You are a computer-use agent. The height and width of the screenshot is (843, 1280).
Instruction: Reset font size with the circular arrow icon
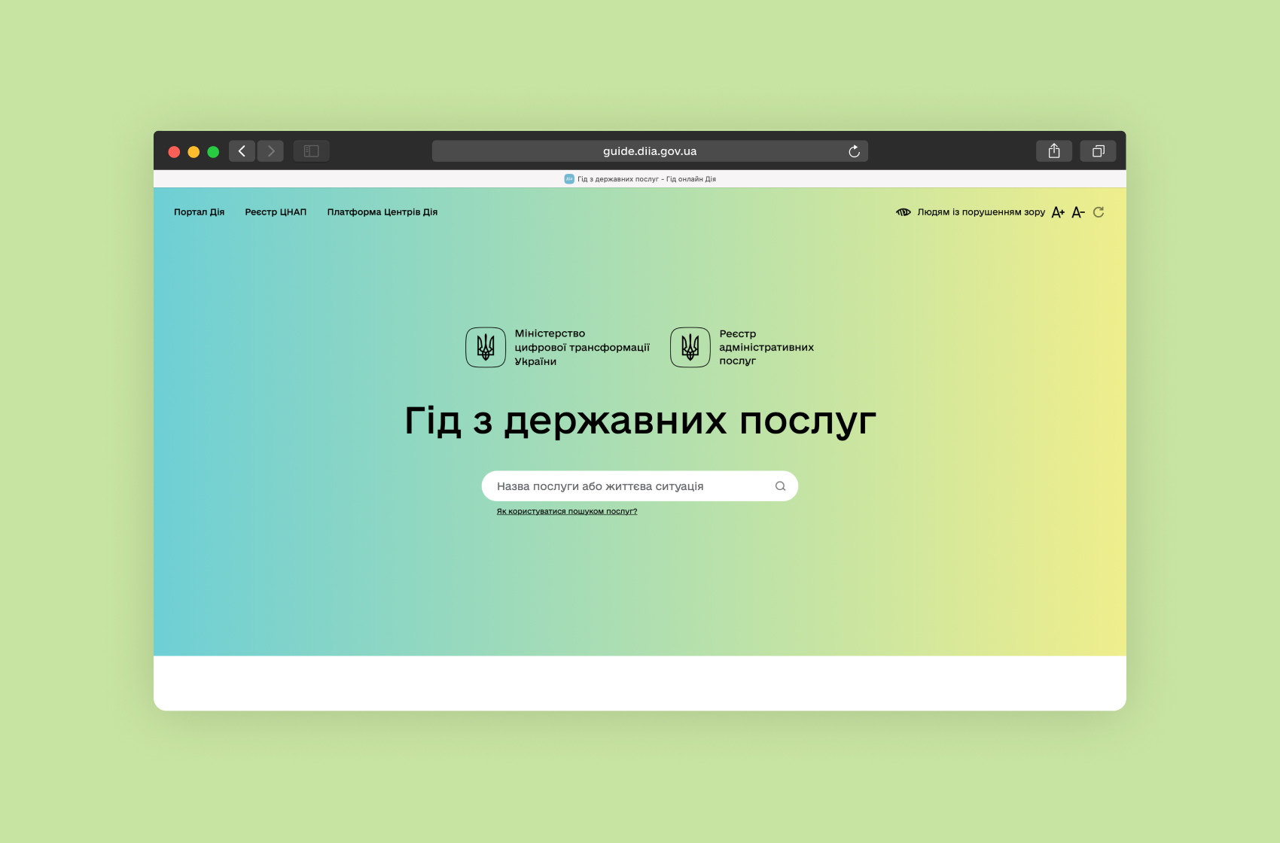click(x=1099, y=212)
